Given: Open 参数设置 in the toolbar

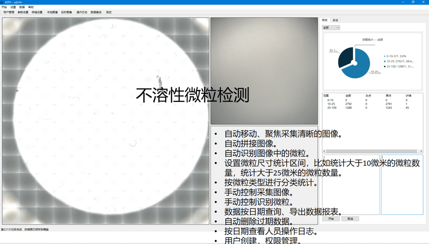Looking at the screenshot, I should pyautogui.click(x=23, y=12).
